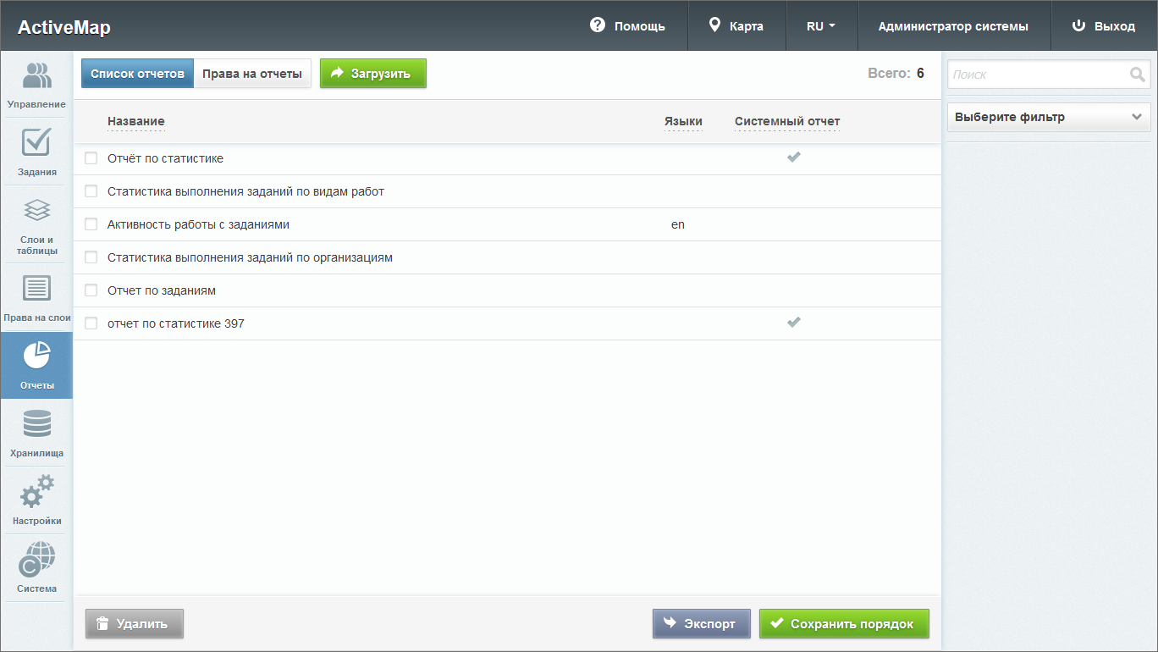Open Права на слои sidebar icon
This screenshot has height=652, width=1158.
pyautogui.click(x=36, y=288)
